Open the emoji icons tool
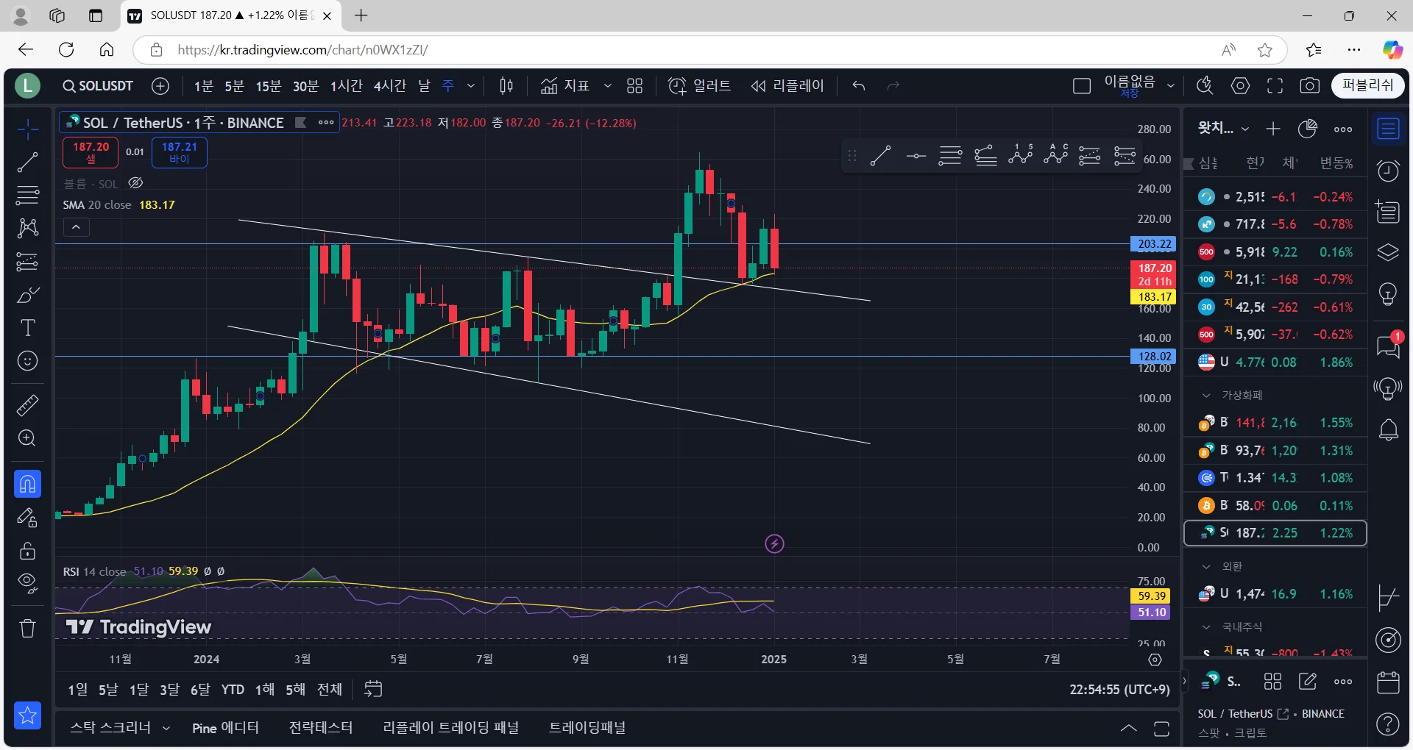 (27, 361)
